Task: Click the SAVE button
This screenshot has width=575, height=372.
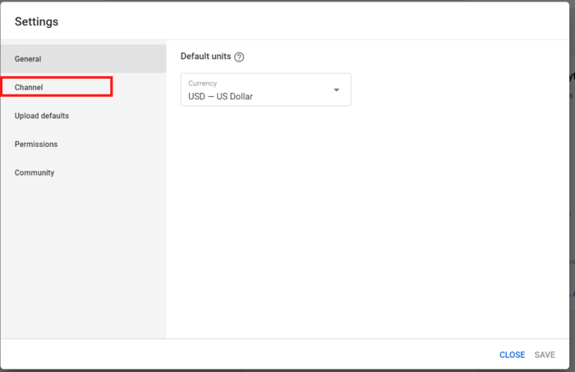Action: point(545,355)
